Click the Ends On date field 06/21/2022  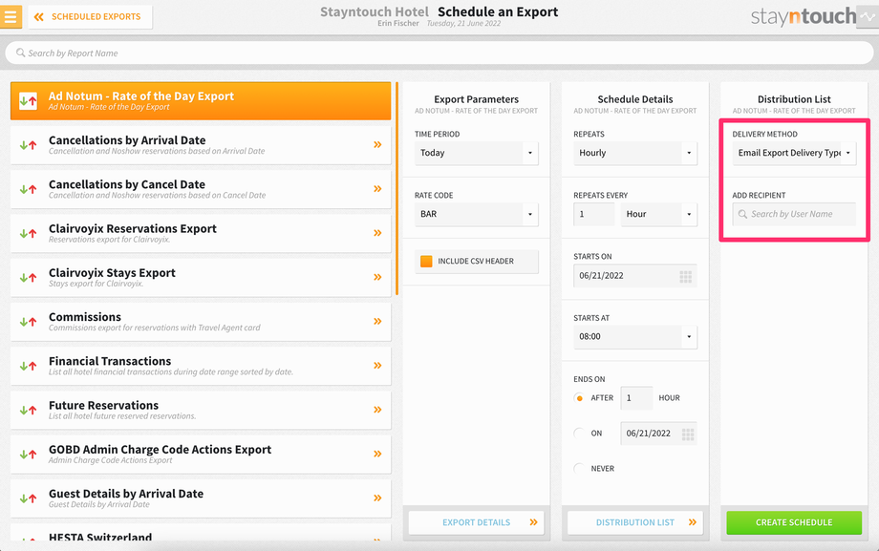(658, 434)
